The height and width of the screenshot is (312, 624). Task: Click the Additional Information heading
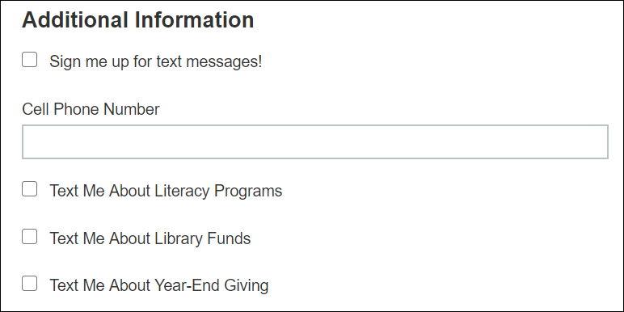pos(137,20)
